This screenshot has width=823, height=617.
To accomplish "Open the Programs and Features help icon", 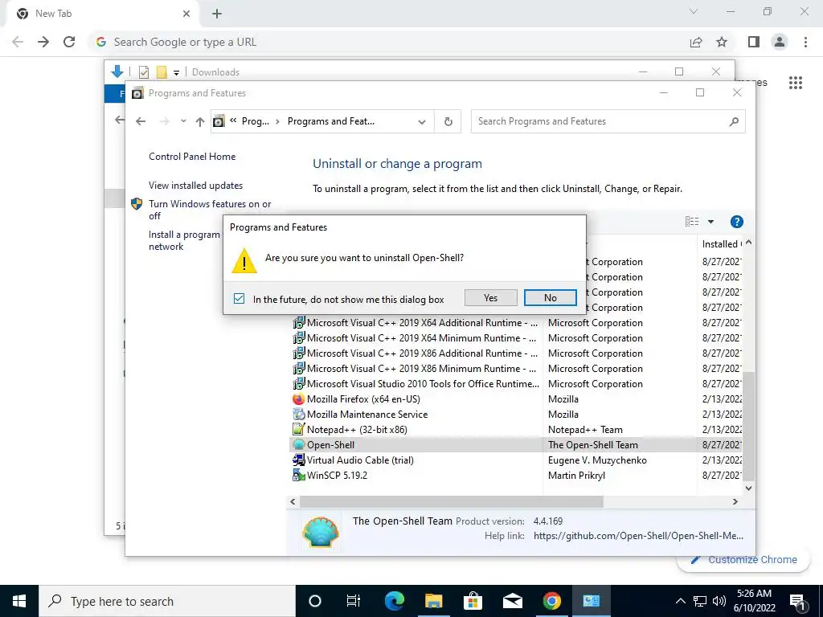I will tap(737, 222).
